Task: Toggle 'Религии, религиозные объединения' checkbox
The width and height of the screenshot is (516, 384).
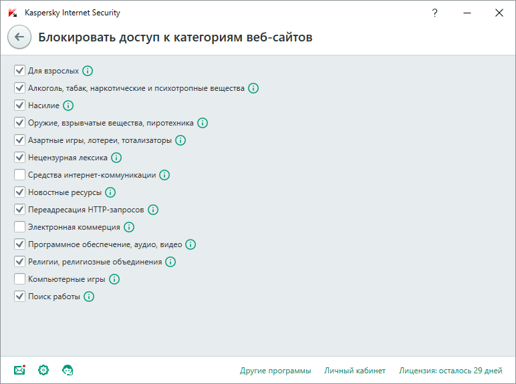Action: click(x=19, y=262)
